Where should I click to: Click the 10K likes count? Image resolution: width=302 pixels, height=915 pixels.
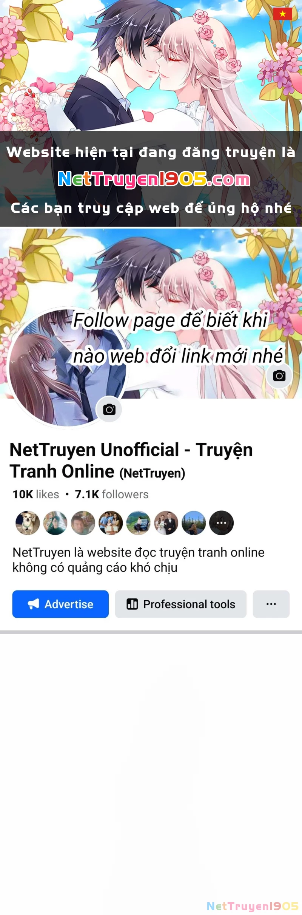point(36,494)
